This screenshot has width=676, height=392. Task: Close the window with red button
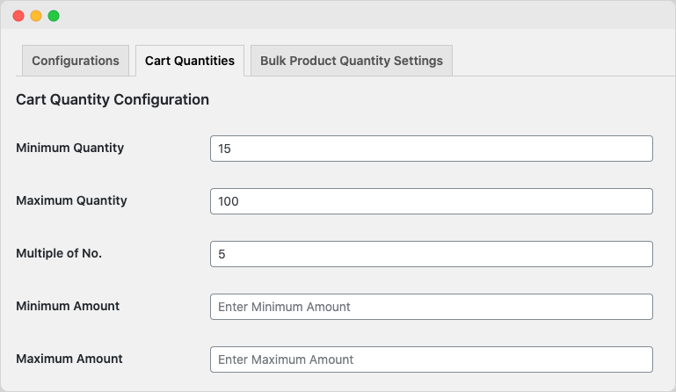click(18, 16)
